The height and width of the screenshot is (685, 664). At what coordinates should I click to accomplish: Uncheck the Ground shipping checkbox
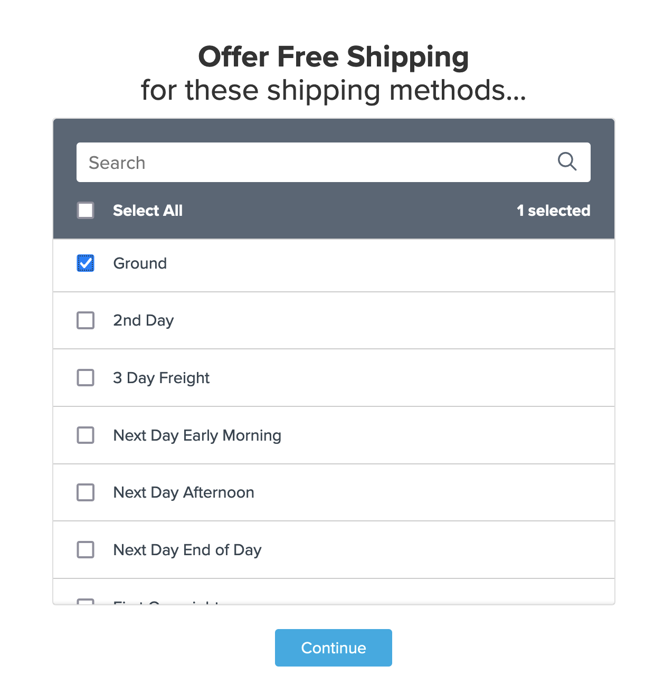tap(86, 263)
